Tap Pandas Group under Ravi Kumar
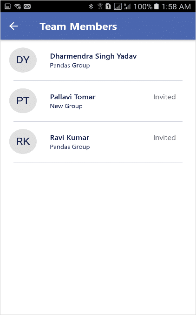 [x=70, y=147]
